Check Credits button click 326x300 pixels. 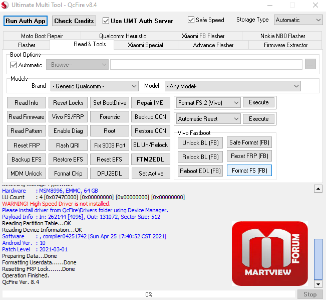click(x=74, y=21)
